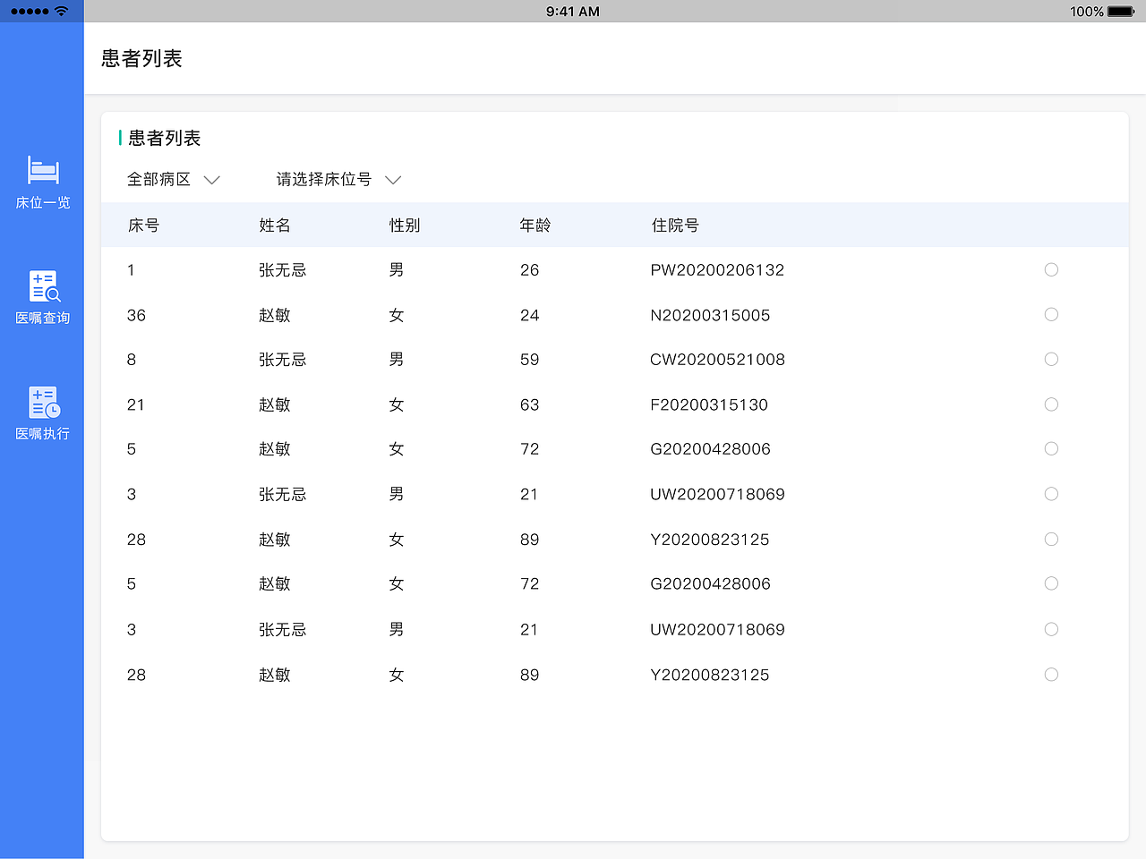Open the 全部病区 ward dropdown

click(x=159, y=179)
